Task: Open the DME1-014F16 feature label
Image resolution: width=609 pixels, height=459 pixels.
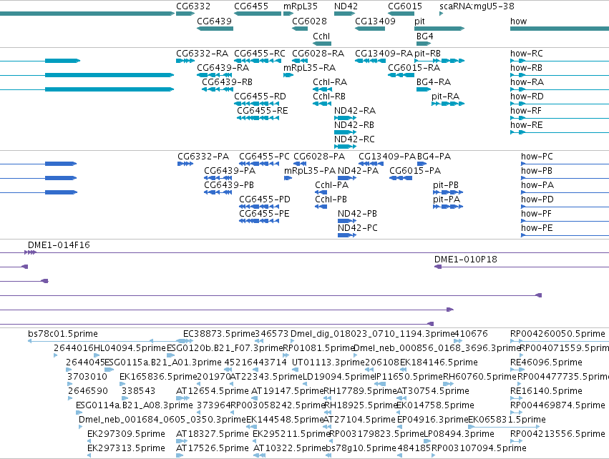Action: coord(59,245)
